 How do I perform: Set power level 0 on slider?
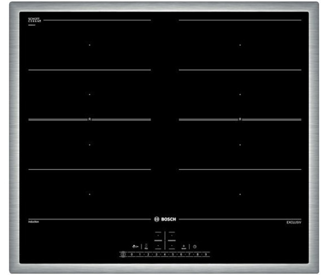click(132, 254)
